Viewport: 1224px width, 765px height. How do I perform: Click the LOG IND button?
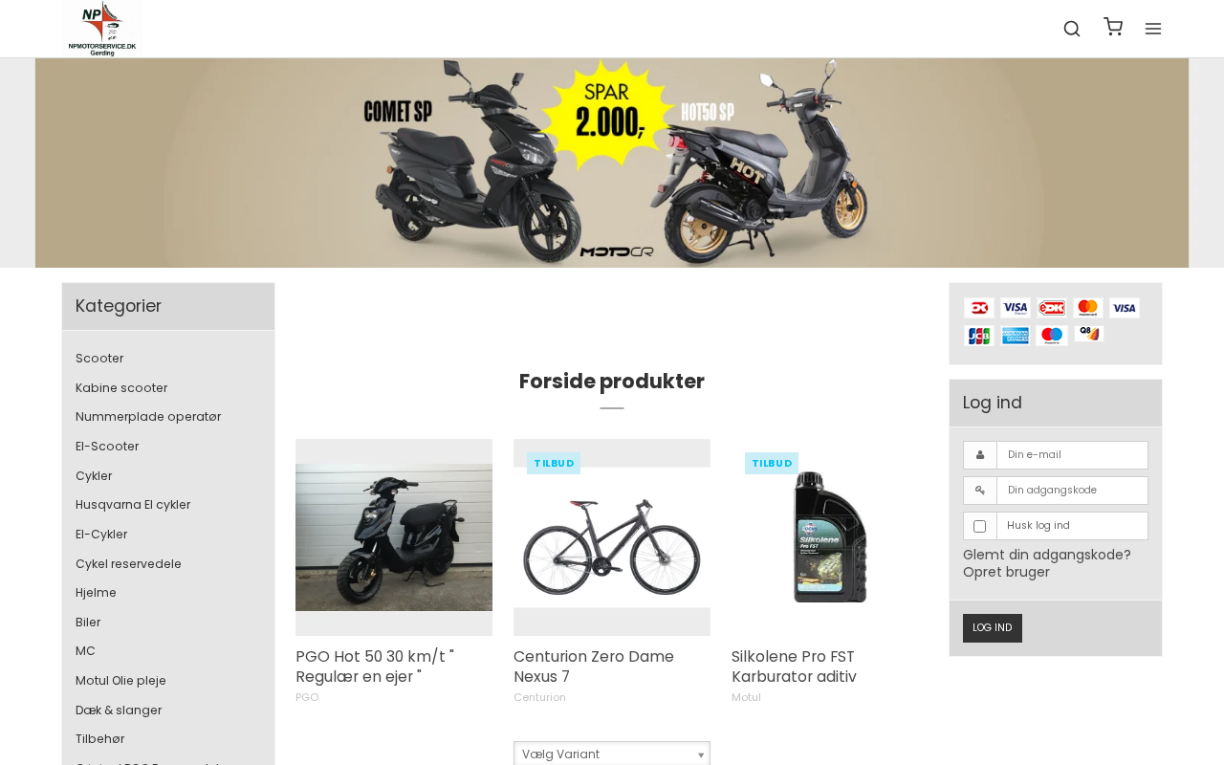point(993,628)
